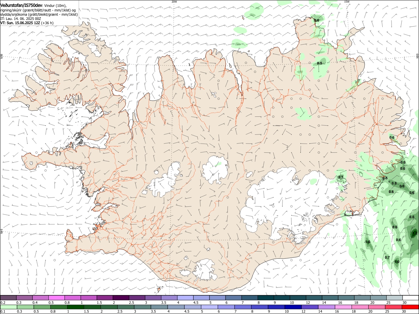Select the dark teal top-row swatch labeled 9
The width and height of the screenshot is (419, 314).
point(282,298)
